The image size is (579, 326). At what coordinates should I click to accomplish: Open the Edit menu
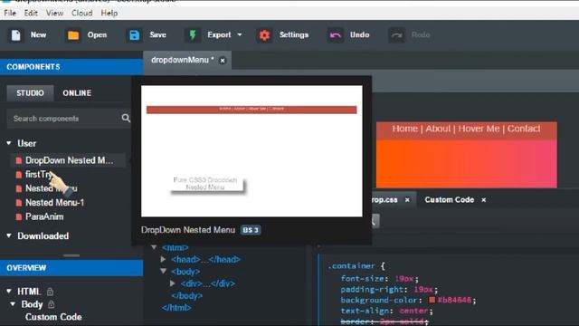pyautogui.click(x=31, y=14)
